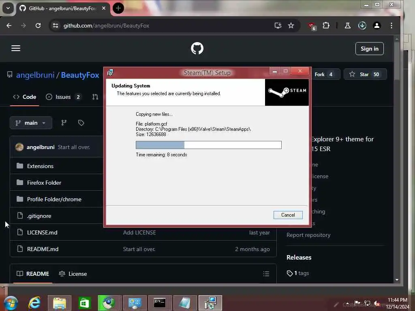The height and width of the screenshot is (311, 415).
Task: Open the angelbruni owner link
Action: [35, 75]
